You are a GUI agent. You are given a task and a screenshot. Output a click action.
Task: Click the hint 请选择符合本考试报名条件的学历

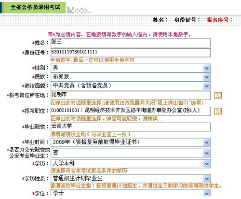pos(89,171)
